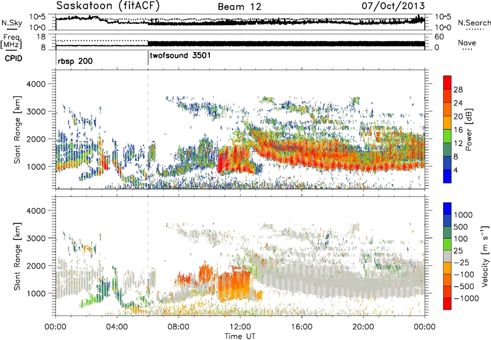This screenshot has width=491, height=340.
Task: Click the '60' Nave axis tick
Action: pos(439,37)
